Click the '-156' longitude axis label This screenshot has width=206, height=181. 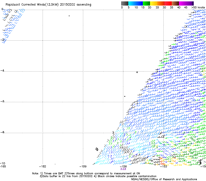(x=123, y=167)
